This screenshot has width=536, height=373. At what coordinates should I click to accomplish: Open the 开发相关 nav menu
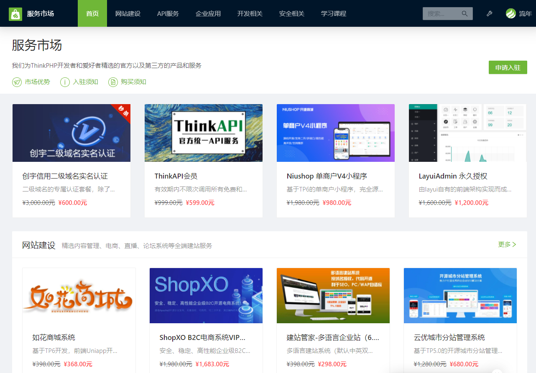[250, 13]
